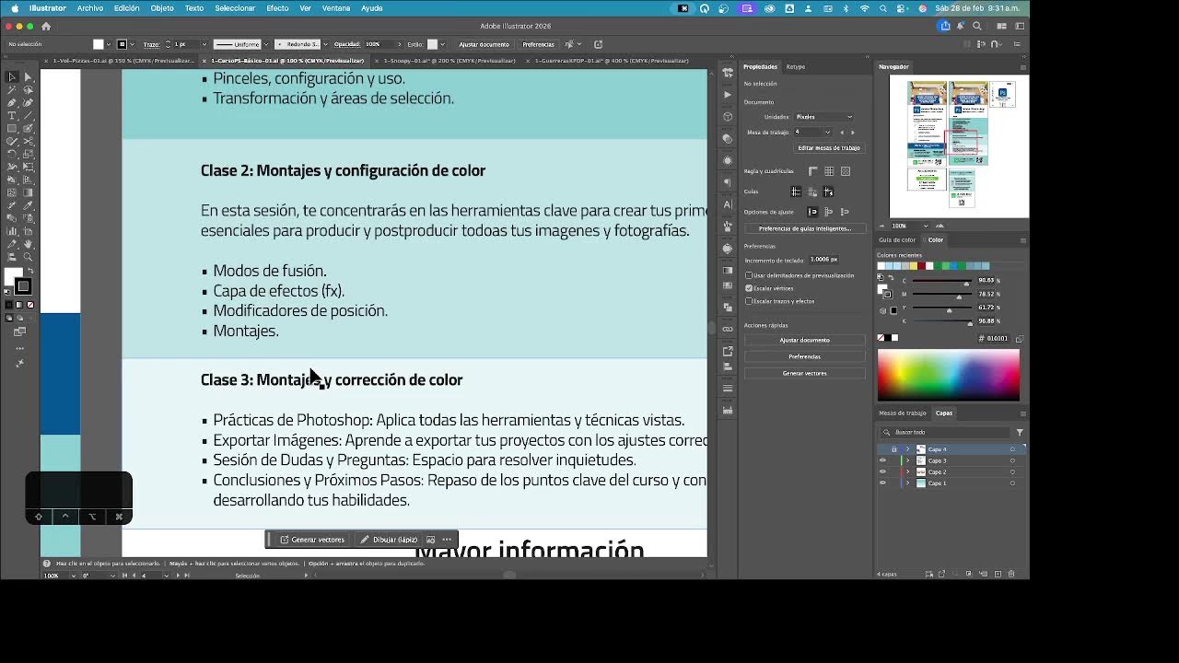Open the Ventana menu

click(x=335, y=8)
